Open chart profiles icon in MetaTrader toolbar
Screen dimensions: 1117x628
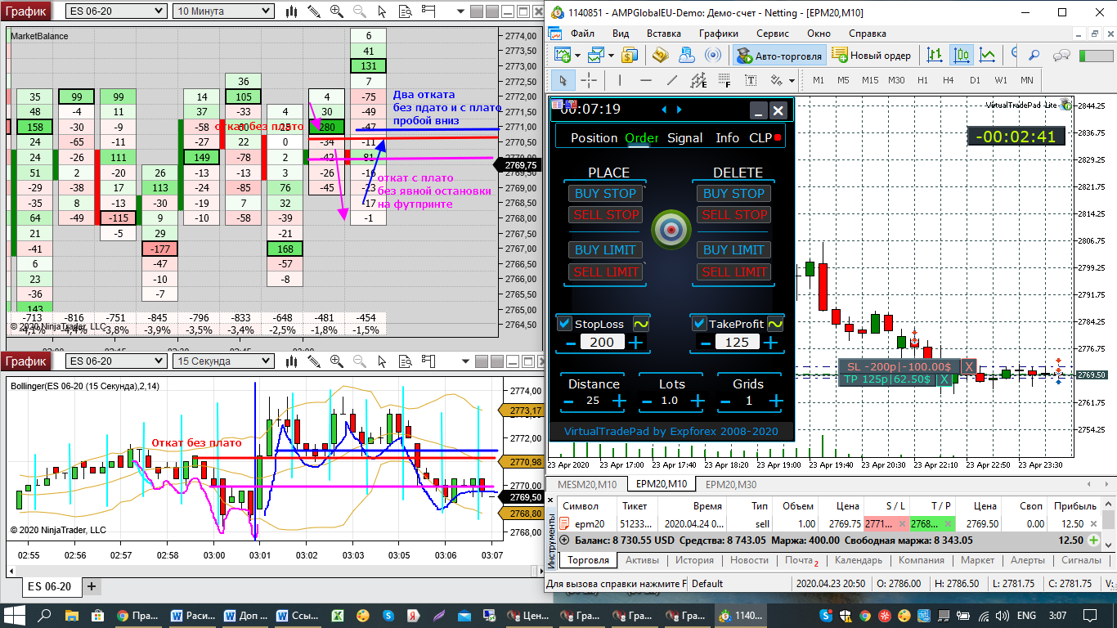click(596, 56)
